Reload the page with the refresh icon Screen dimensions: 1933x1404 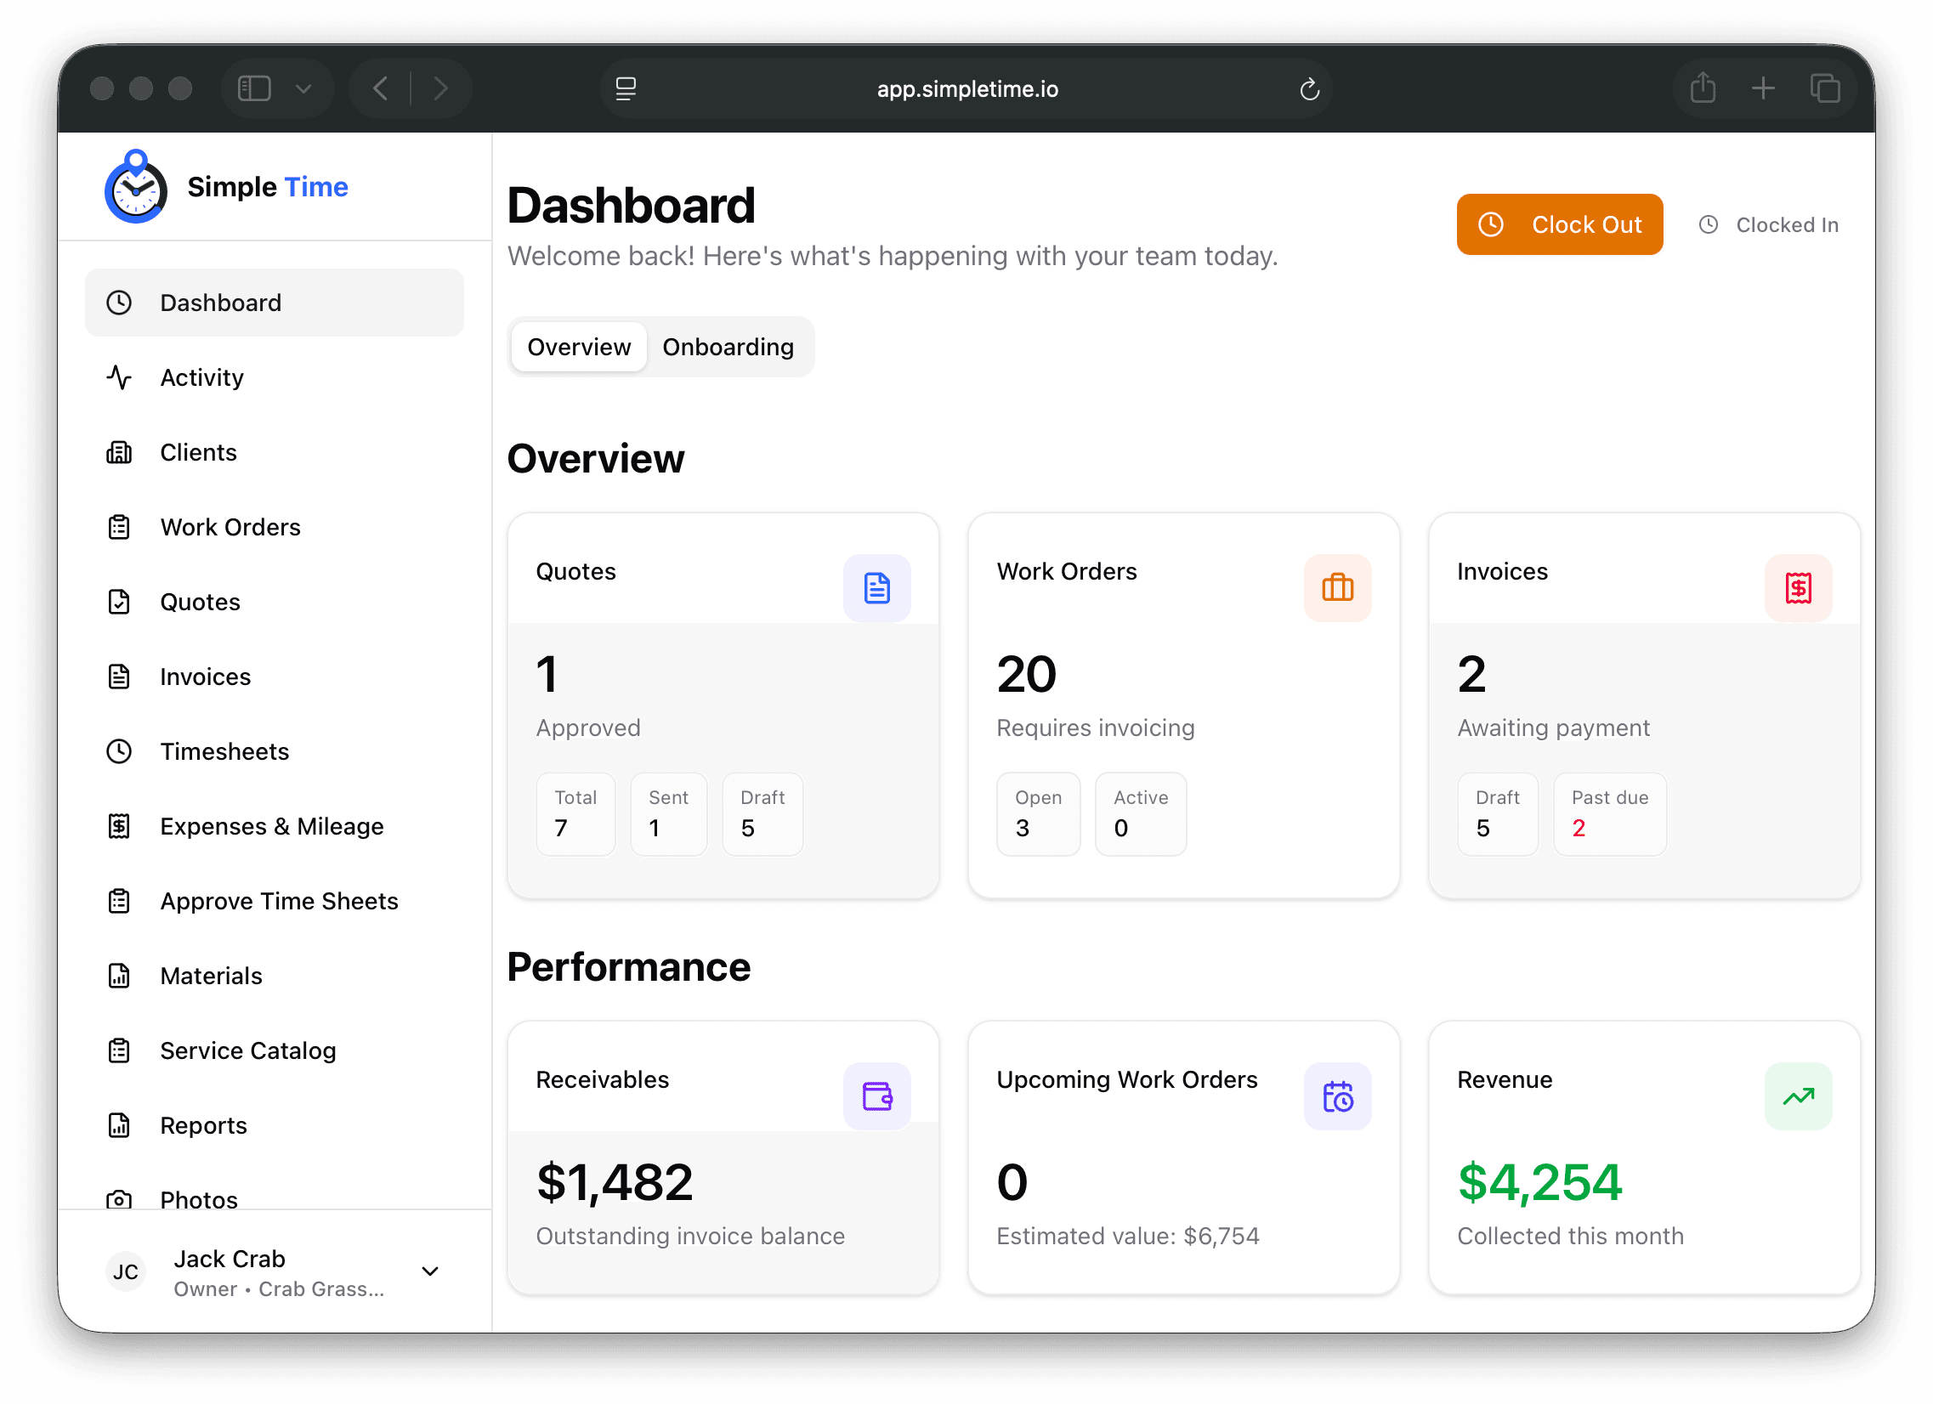click(x=1311, y=88)
